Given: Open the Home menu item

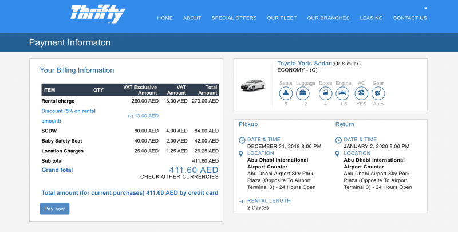Looking at the screenshot, I should click(x=165, y=18).
